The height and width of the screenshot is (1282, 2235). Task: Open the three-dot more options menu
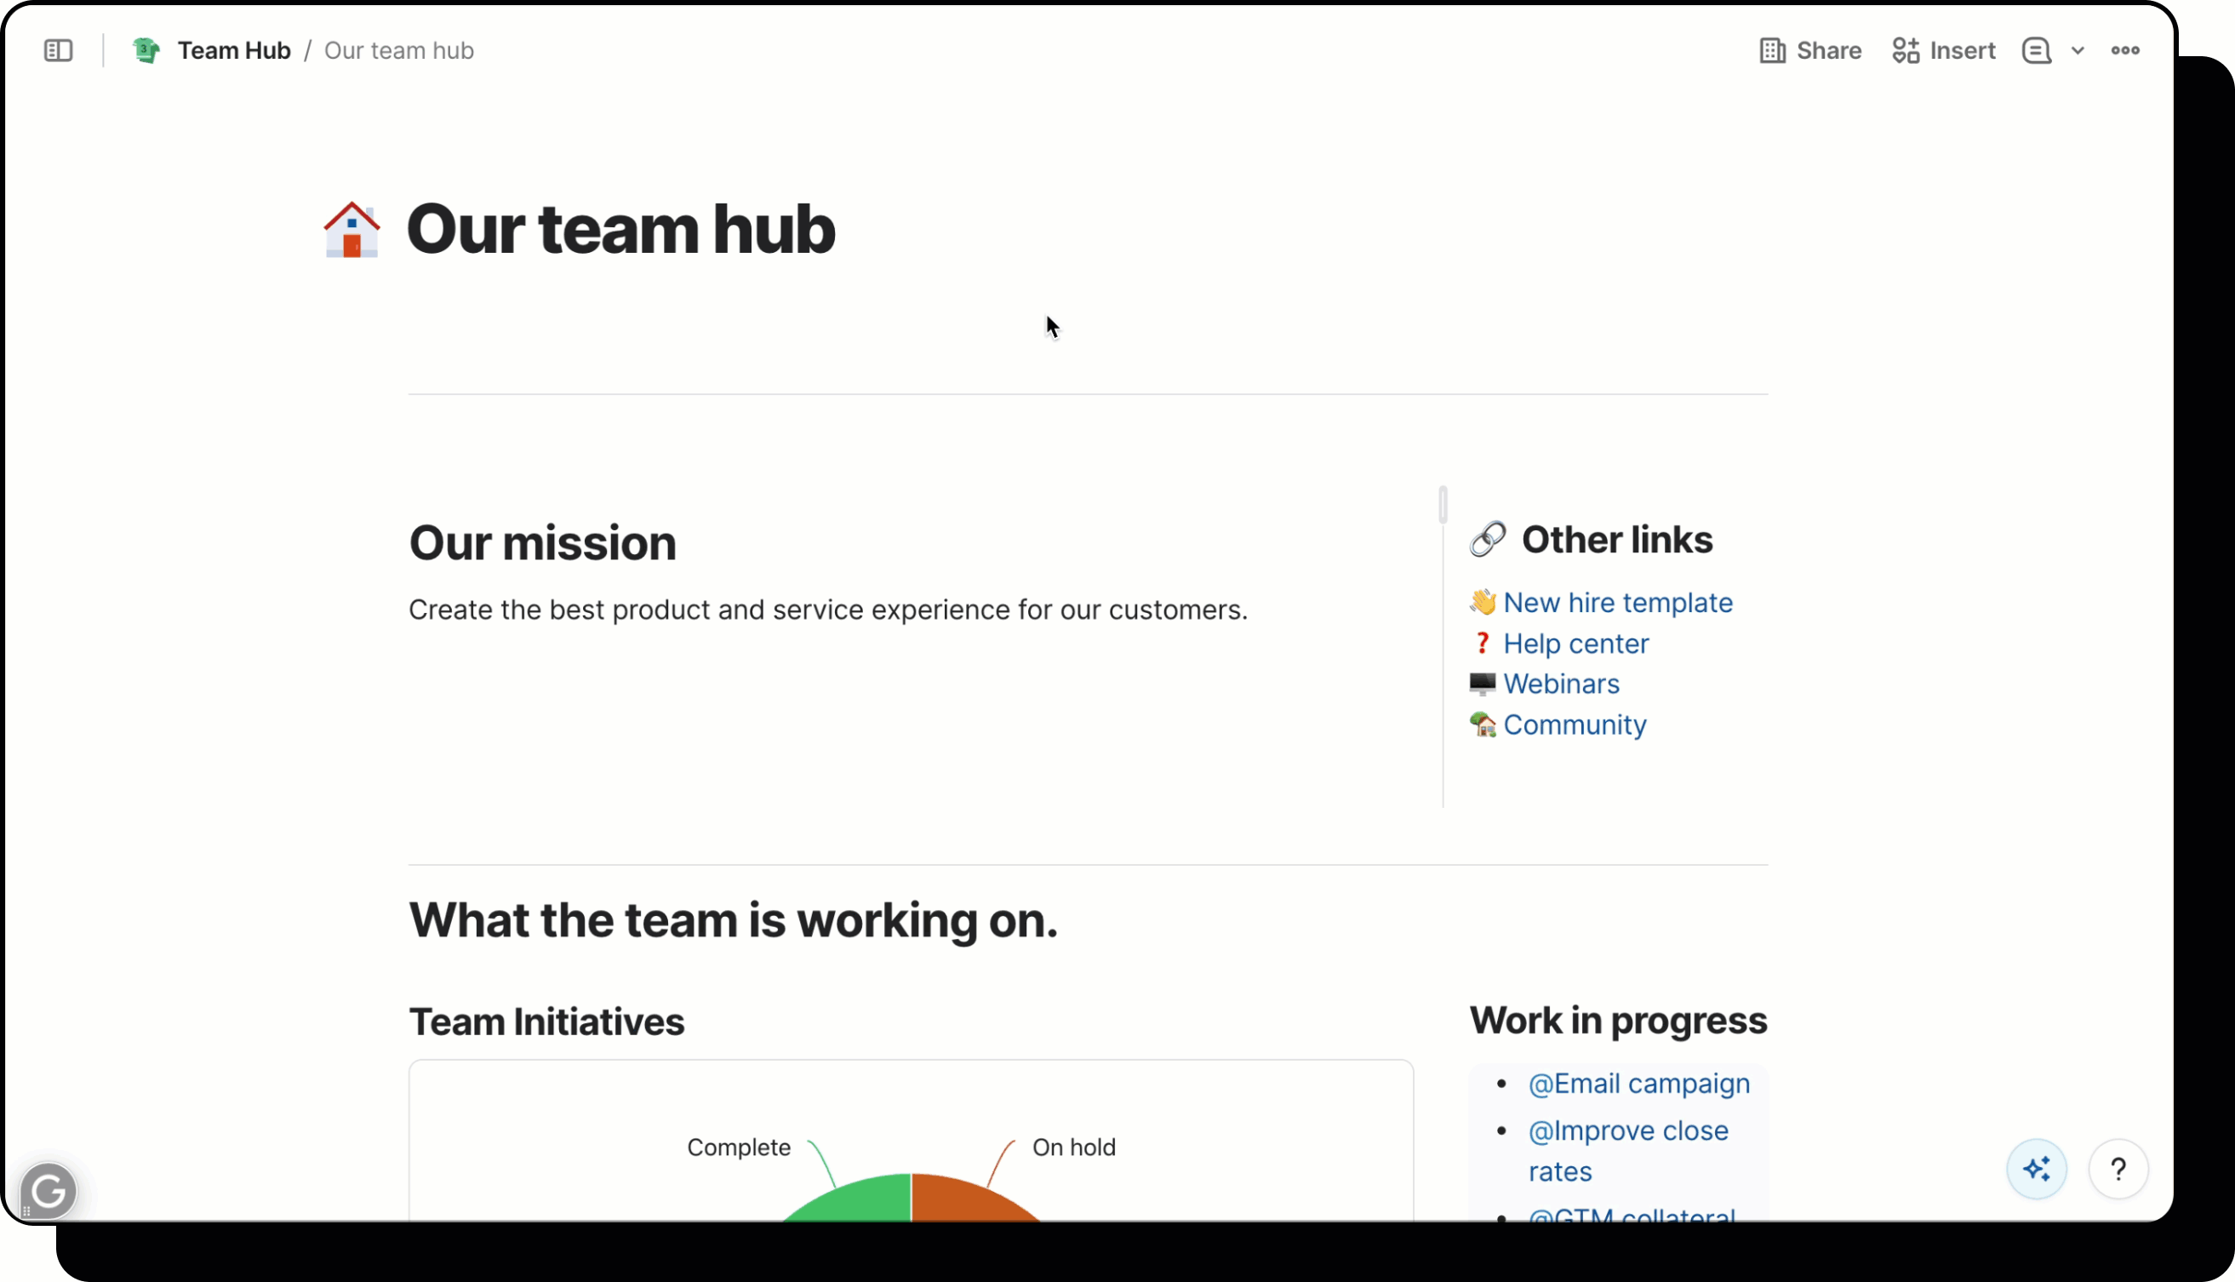pos(2125,50)
